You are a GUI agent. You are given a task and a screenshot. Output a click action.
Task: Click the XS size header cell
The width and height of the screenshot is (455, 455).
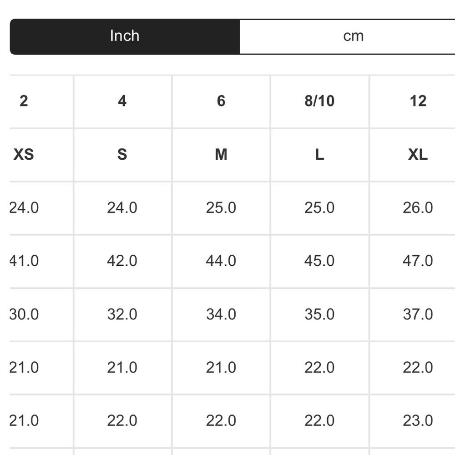click(x=24, y=155)
